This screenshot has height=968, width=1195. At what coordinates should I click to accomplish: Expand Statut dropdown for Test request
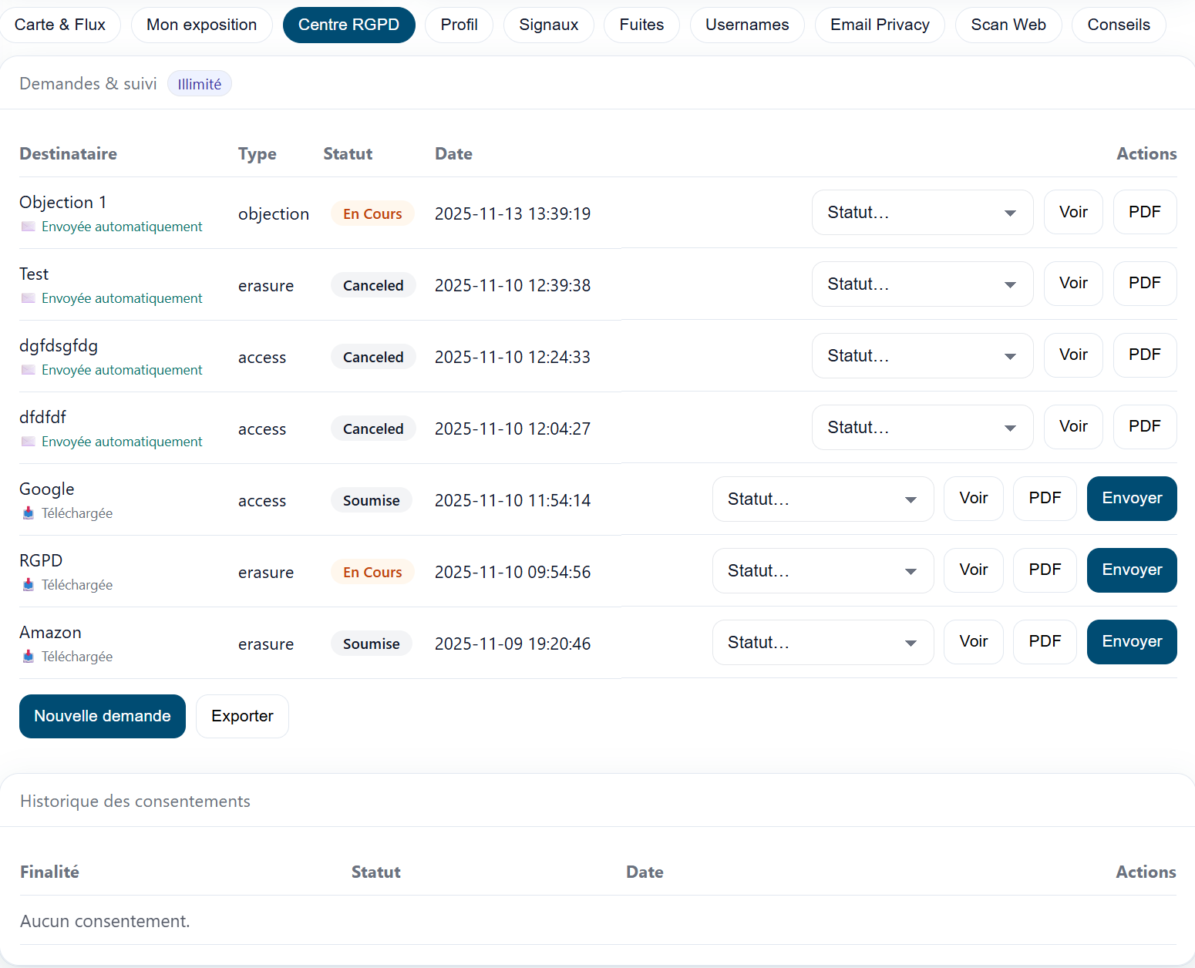[921, 284]
